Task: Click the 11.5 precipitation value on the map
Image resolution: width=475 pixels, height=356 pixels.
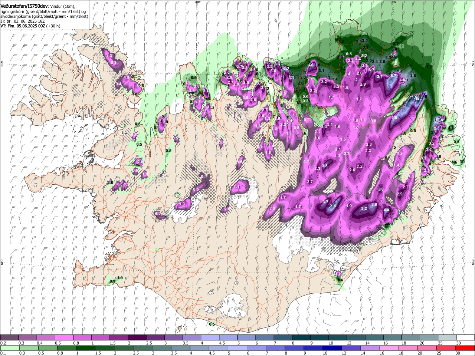Action: (x=414, y=97)
